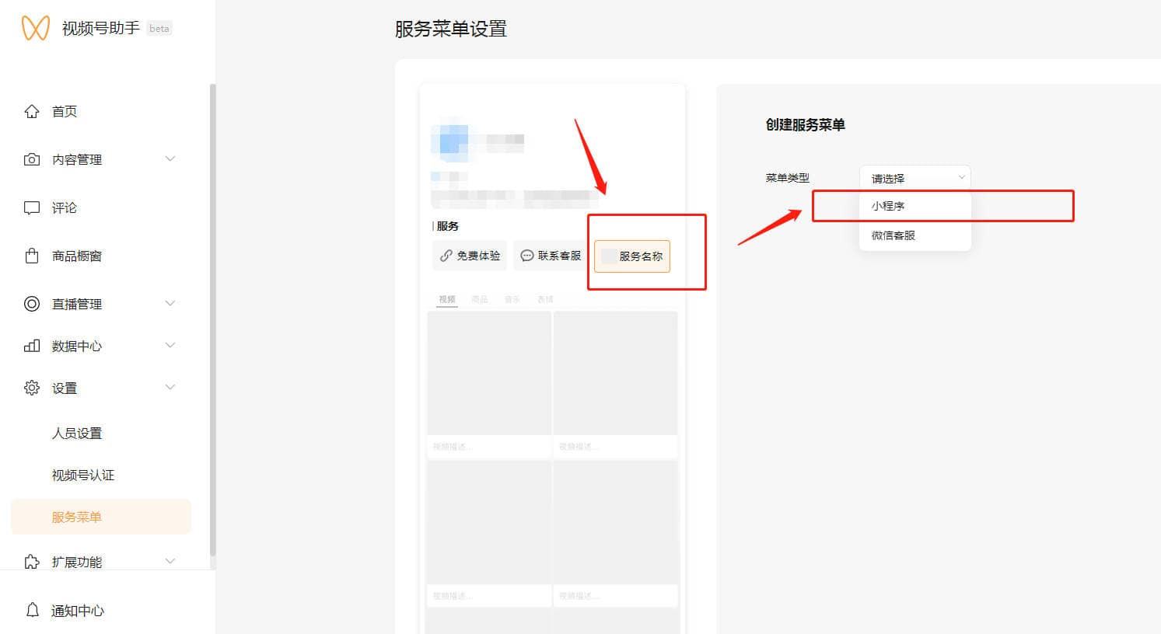Image resolution: width=1161 pixels, height=634 pixels.
Task: Click the 商品橱窗 shopping bag icon
Action: coord(32,256)
